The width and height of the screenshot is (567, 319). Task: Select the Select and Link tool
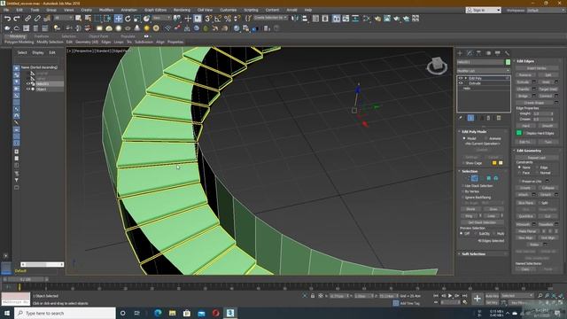[27, 19]
